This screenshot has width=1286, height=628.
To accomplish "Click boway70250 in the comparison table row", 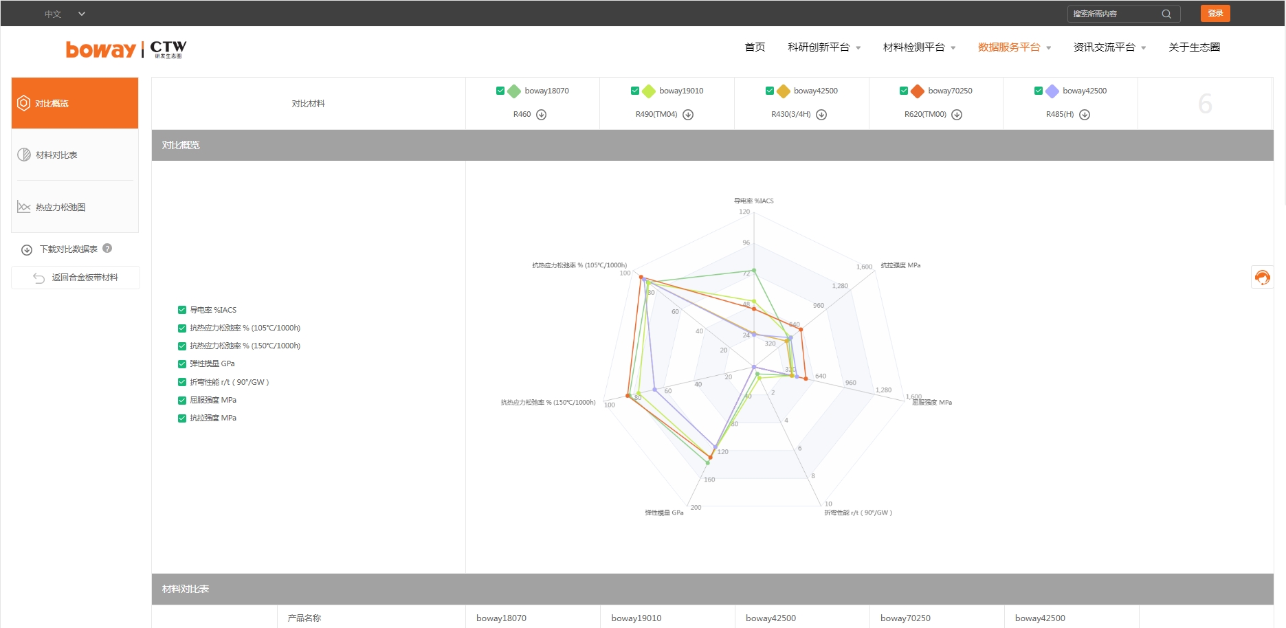I will click(905, 618).
